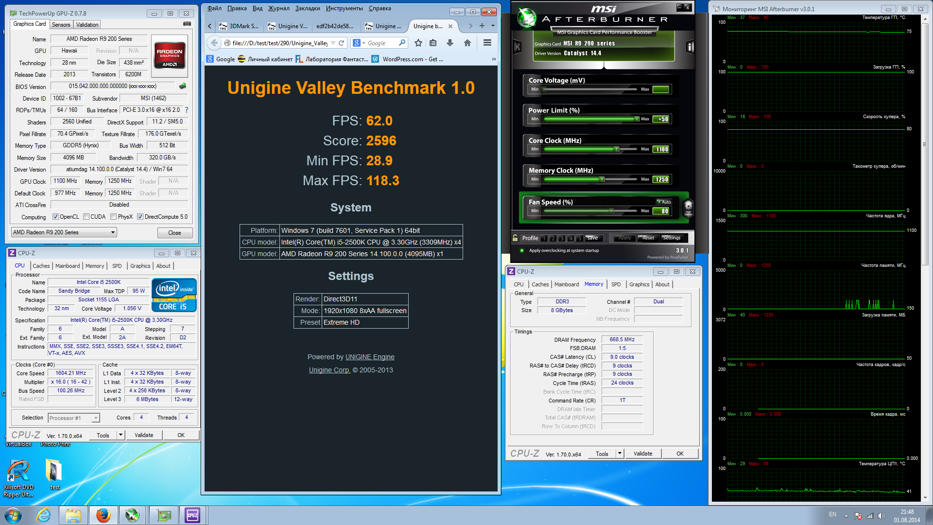The width and height of the screenshot is (933, 525).
Task: Toggle Apply overclocking at system startup
Action: coord(522,251)
